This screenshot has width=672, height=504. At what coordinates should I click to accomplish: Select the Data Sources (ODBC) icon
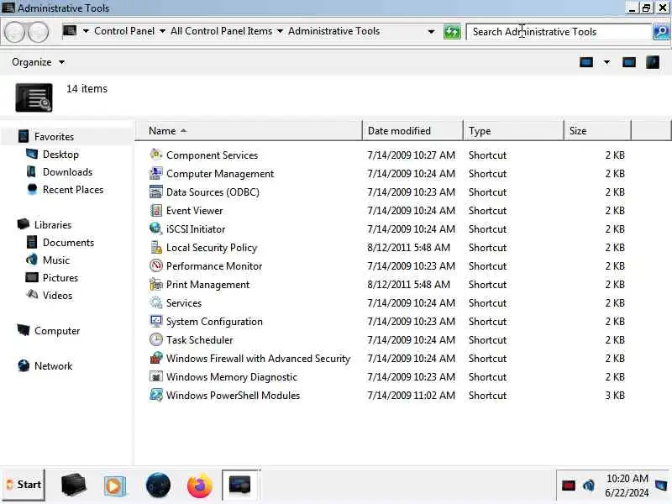(x=156, y=192)
